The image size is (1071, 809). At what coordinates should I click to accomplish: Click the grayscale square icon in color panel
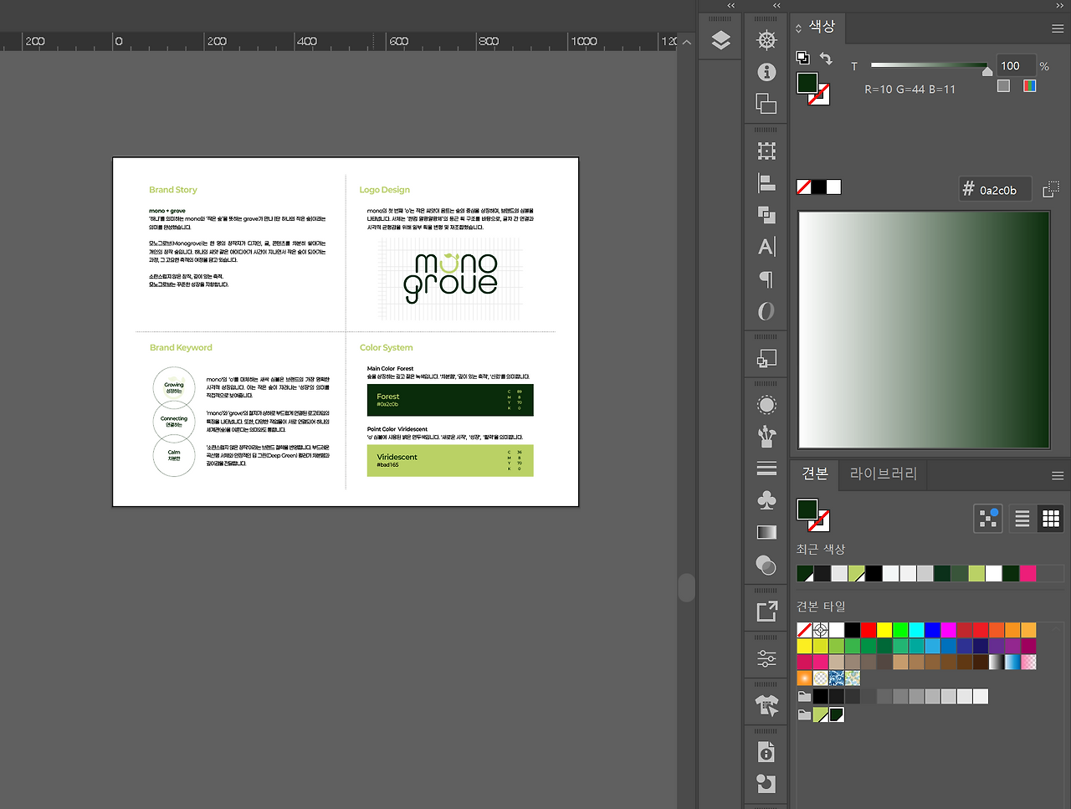(1003, 85)
